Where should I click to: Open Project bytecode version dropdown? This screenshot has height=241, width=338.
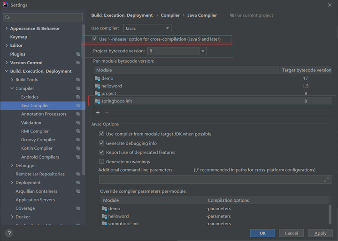pos(203,51)
